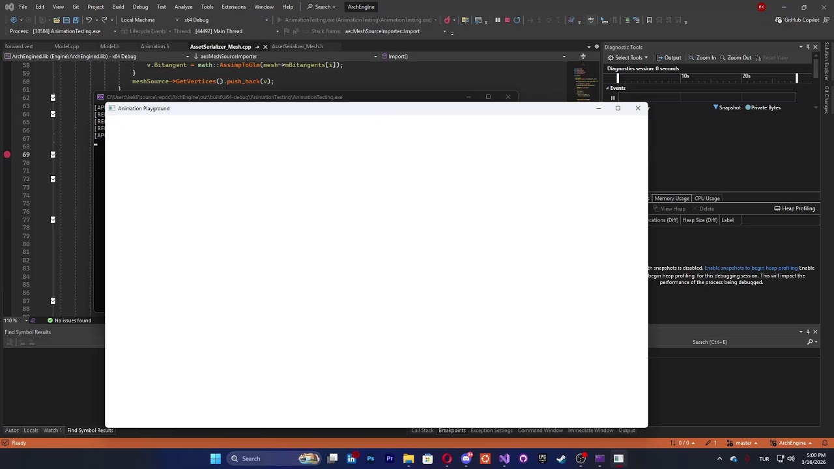Click the Save All icon
This screenshot has height=469, width=834.
click(76, 20)
